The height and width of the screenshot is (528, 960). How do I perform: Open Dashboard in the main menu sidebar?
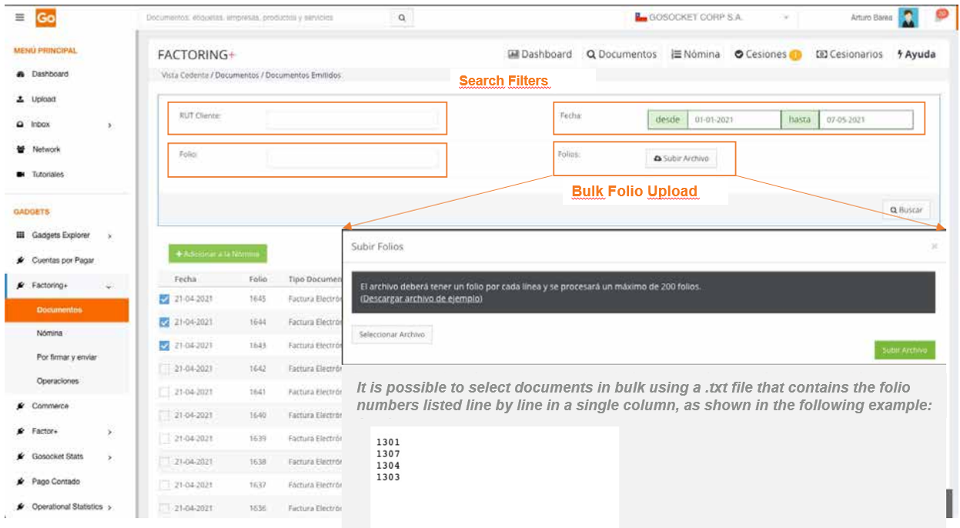click(x=49, y=74)
